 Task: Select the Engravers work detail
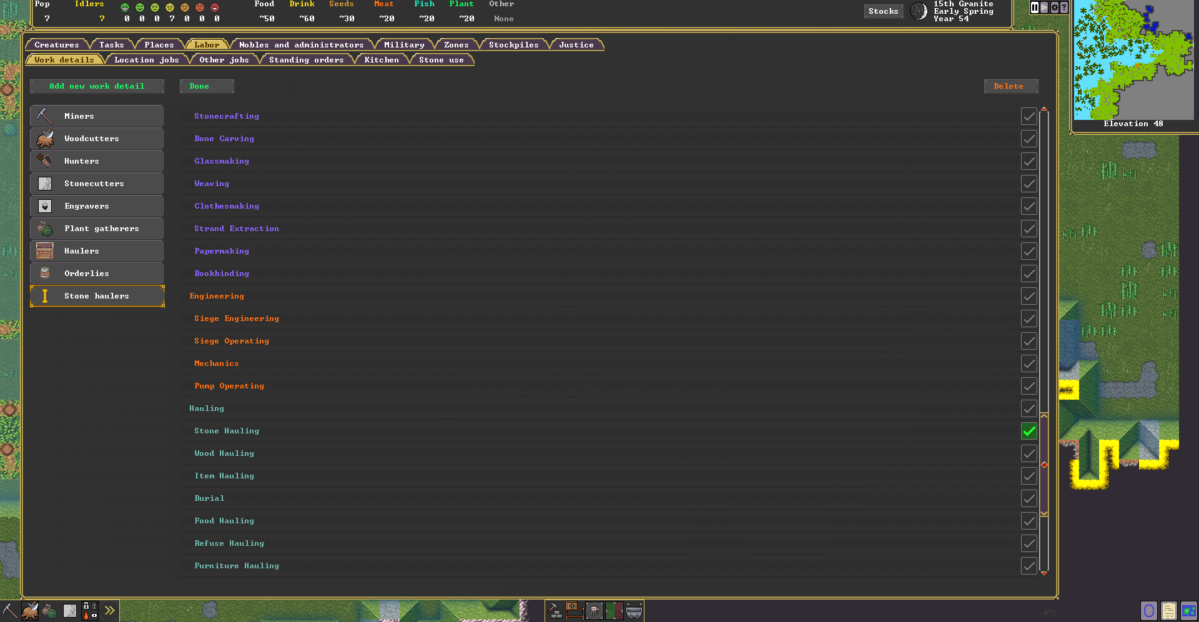(x=97, y=206)
